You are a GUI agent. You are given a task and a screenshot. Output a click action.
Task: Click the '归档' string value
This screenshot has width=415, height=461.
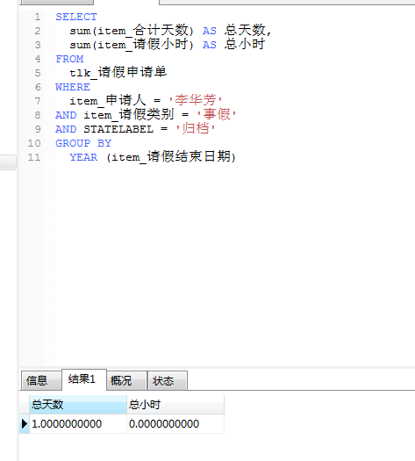tap(196, 128)
